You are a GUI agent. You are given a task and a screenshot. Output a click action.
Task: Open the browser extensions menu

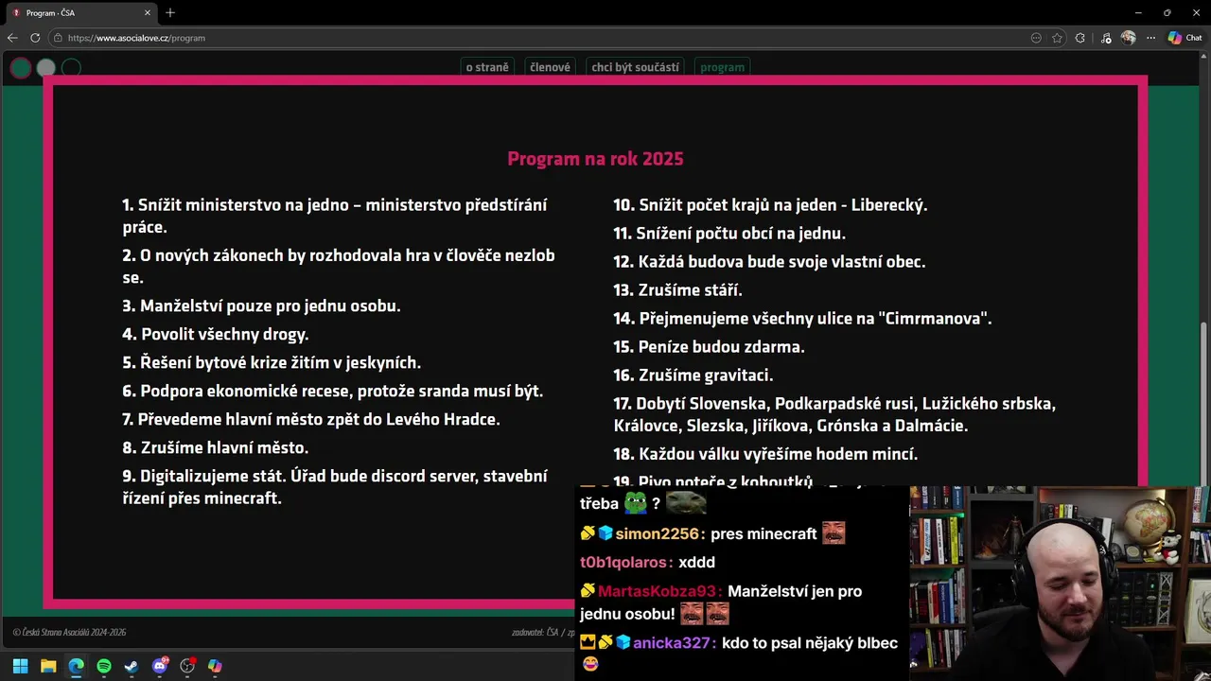click(x=1080, y=38)
